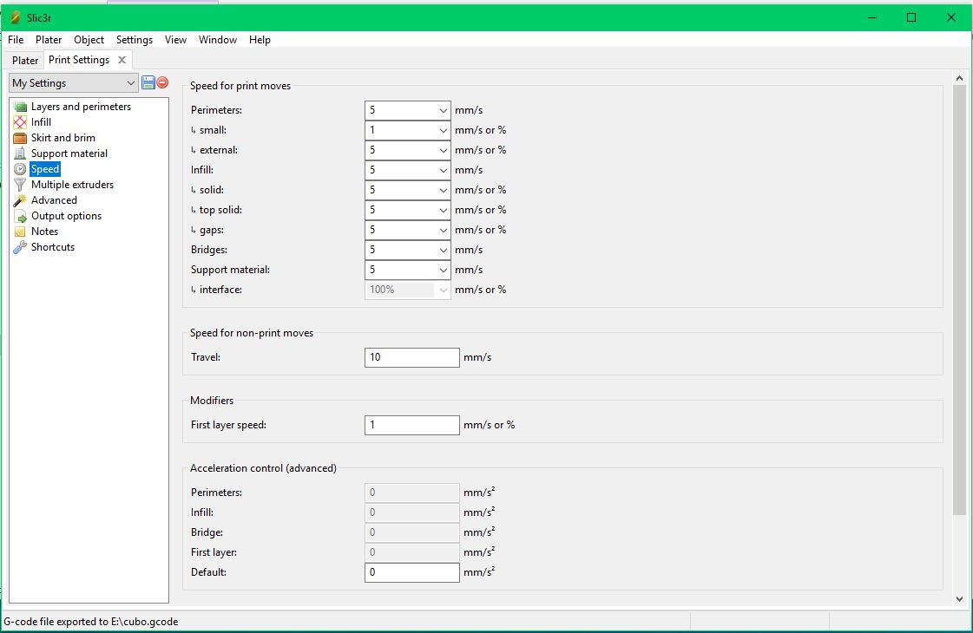Select the Advanced wand icon

20,200
